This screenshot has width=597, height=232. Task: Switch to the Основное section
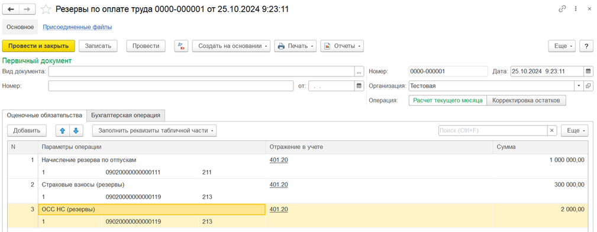(20, 27)
